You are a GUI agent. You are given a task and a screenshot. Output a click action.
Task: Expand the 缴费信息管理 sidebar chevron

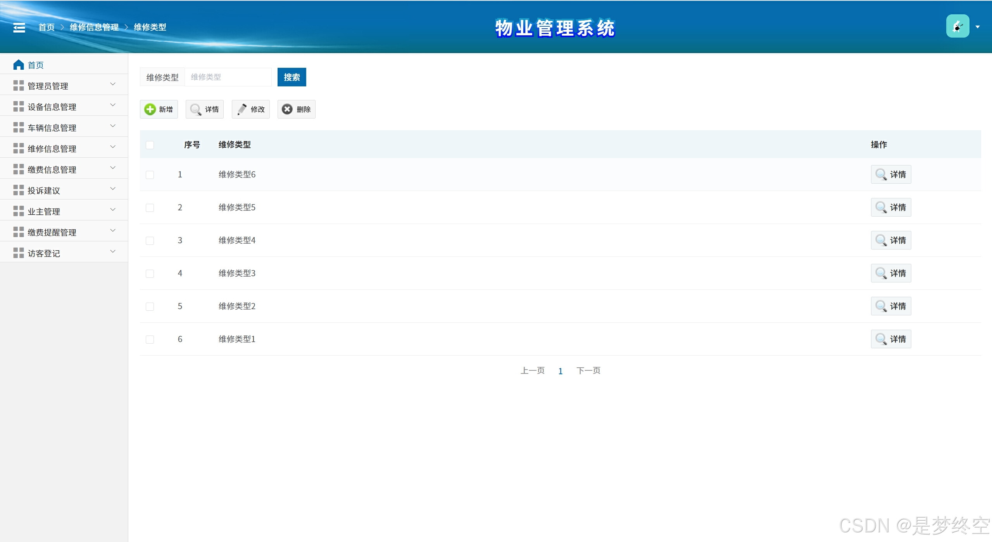pyautogui.click(x=113, y=168)
